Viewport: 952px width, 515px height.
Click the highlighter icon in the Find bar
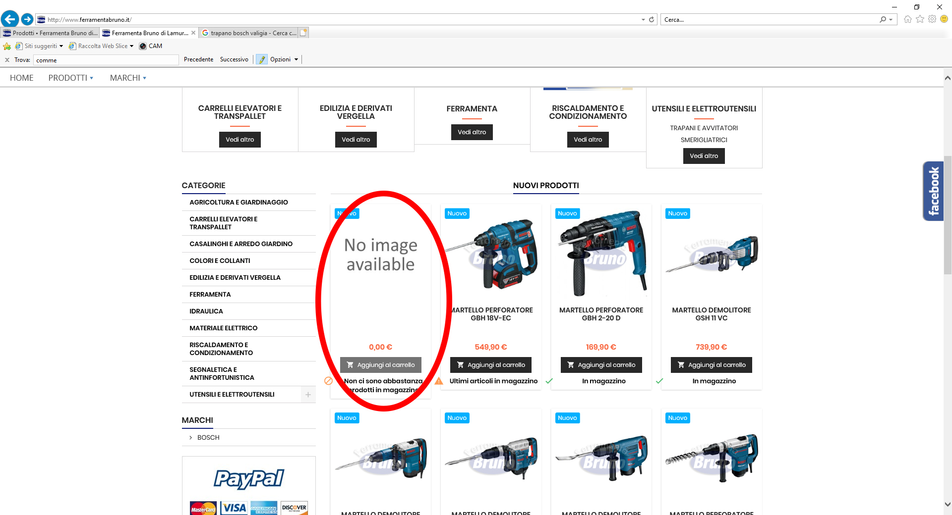[262, 59]
